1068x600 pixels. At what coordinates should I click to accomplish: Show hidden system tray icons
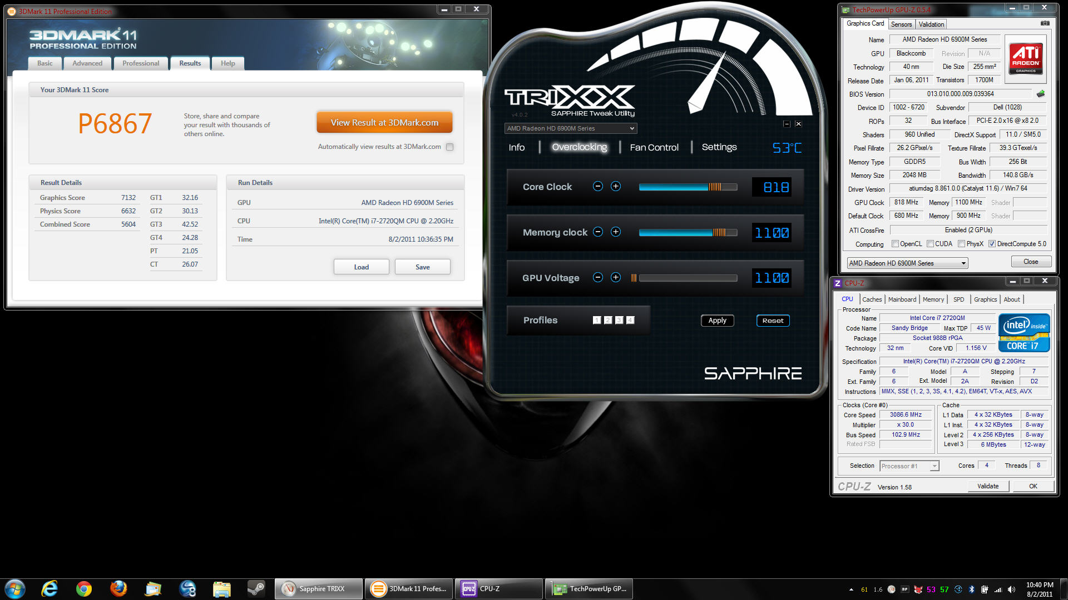point(851,589)
